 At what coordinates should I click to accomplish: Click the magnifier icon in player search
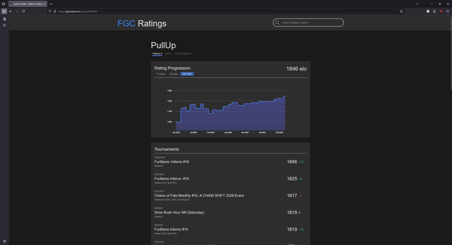[278, 23]
